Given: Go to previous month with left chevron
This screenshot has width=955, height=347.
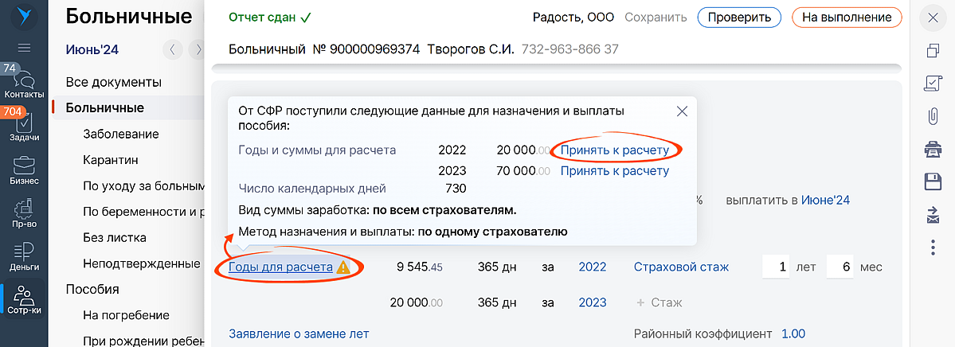Looking at the screenshot, I should point(172,50).
